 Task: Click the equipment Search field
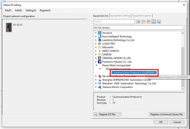point(114,22)
